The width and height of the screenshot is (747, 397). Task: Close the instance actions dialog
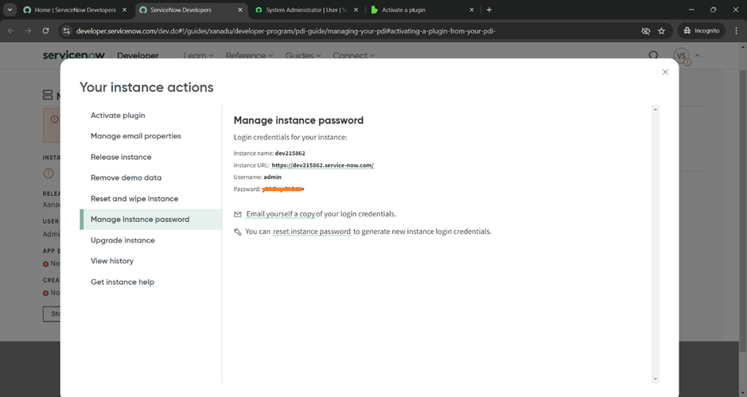click(665, 72)
